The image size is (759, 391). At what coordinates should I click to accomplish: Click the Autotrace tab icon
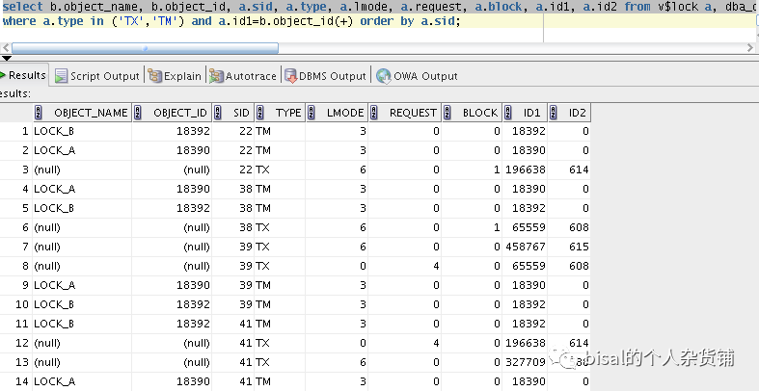(217, 76)
